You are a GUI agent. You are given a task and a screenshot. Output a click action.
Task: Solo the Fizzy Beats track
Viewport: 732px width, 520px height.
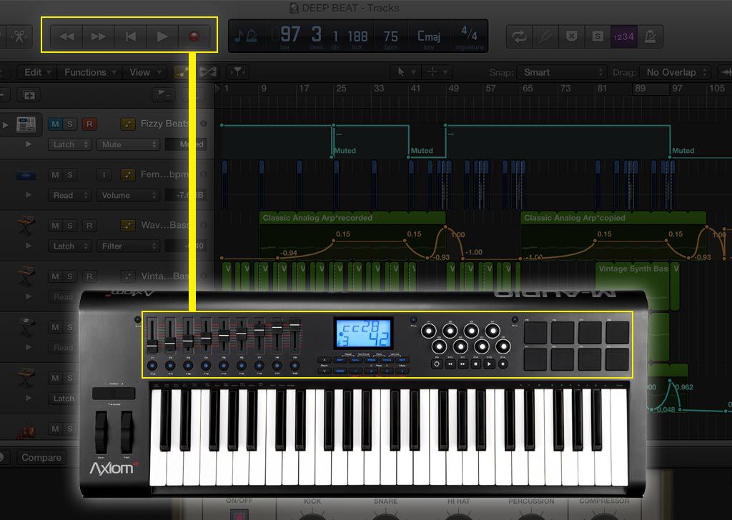tap(69, 124)
